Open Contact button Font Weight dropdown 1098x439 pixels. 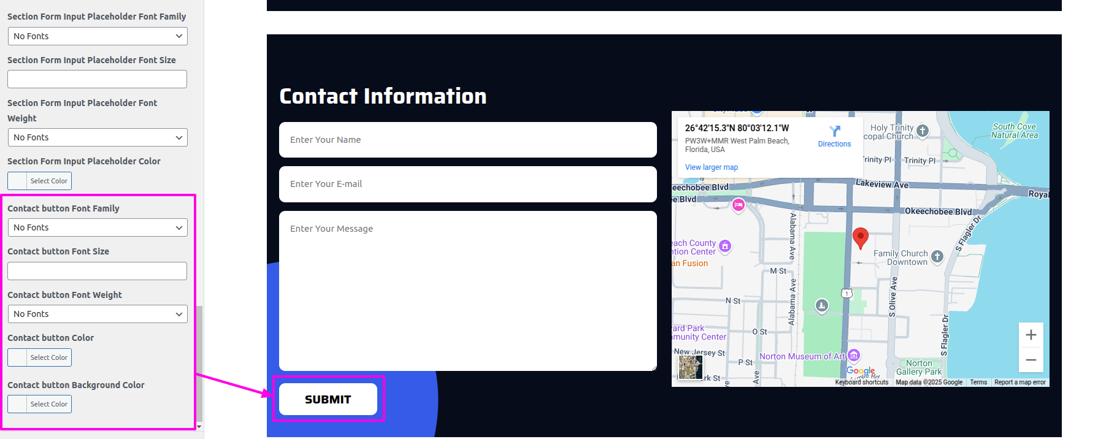98,314
